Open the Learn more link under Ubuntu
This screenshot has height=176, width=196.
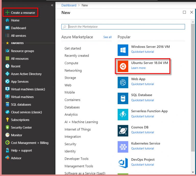pos(138,68)
